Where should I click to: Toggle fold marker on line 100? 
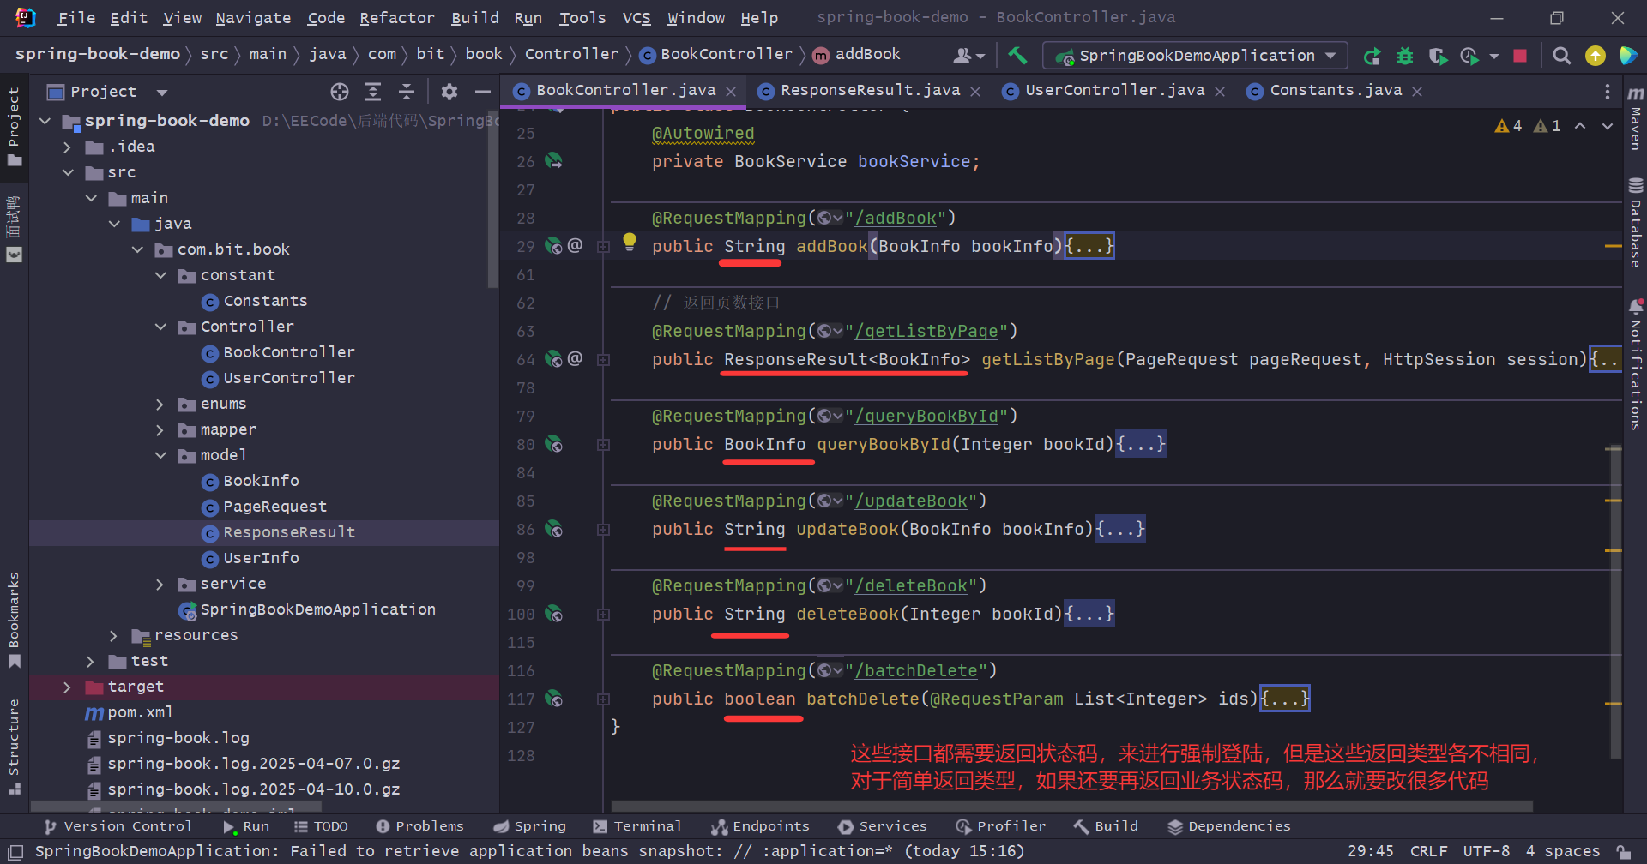tap(603, 615)
